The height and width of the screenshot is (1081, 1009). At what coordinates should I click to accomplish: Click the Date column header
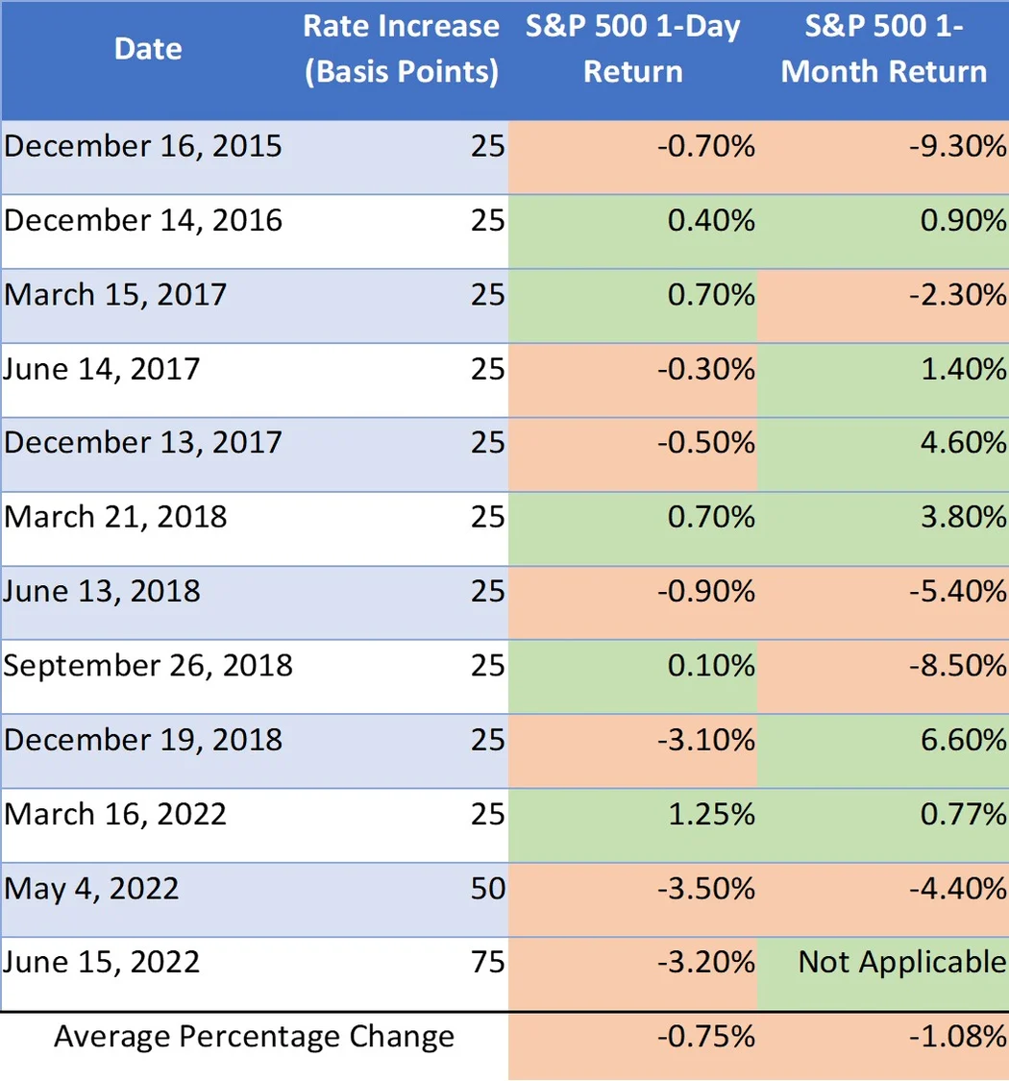[148, 49]
